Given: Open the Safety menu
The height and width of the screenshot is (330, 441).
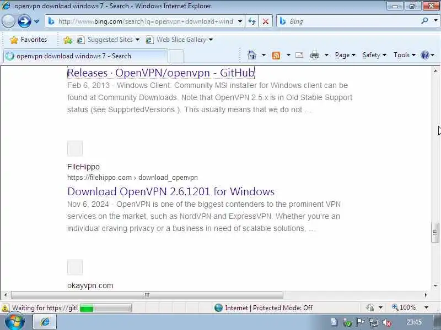Looking at the screenshot, I should tap(374, 55).
